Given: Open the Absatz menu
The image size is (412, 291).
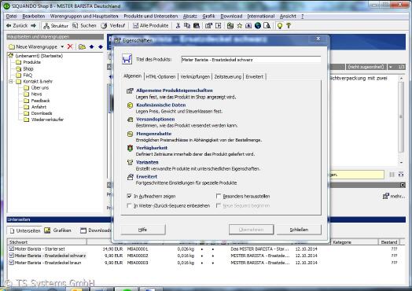Looking at the screenshot, I should click(190, 17).
